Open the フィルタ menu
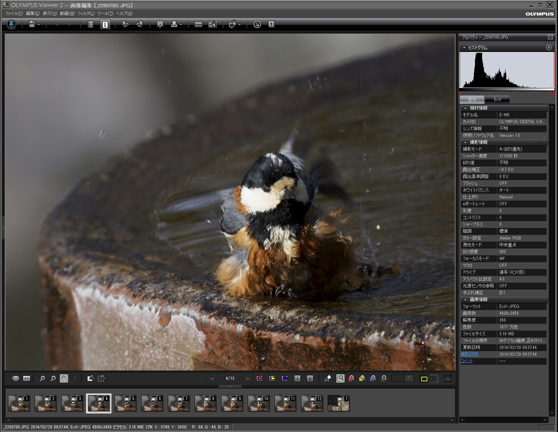 pyautogui.click(x=85, y=13)
